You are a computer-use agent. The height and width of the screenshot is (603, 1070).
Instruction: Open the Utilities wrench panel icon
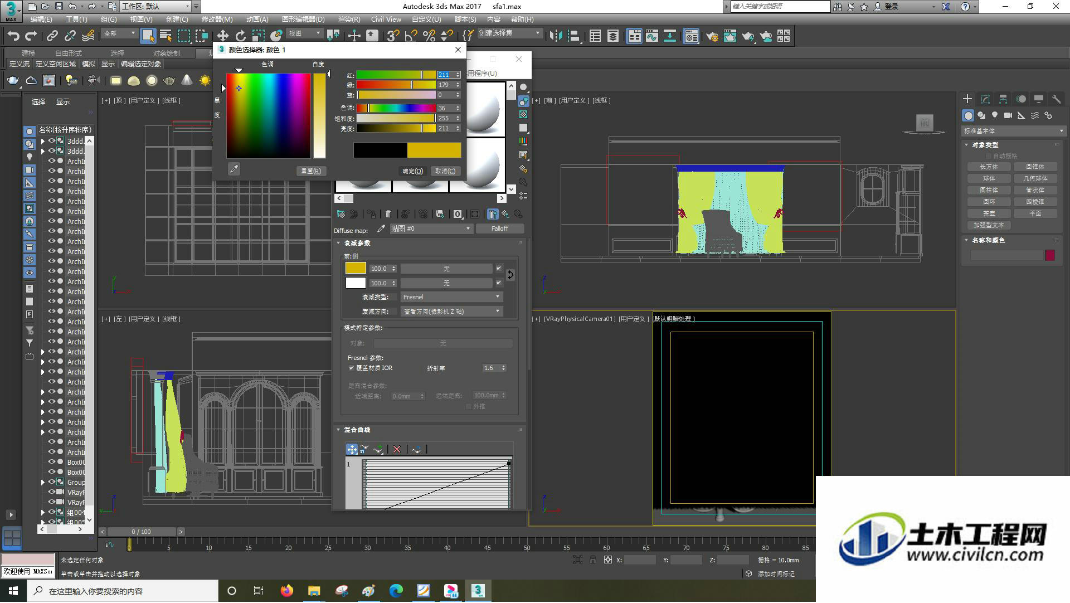point(1057,99)
